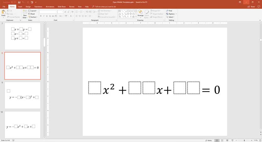The width and height of the screenshot is (262, 142).
Task: Click Ribbon Display Options icon
Action: (240, 2)
